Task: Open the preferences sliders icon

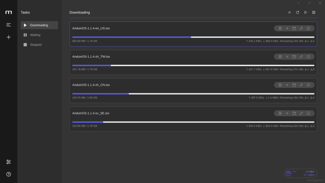Action: [9, 161]
